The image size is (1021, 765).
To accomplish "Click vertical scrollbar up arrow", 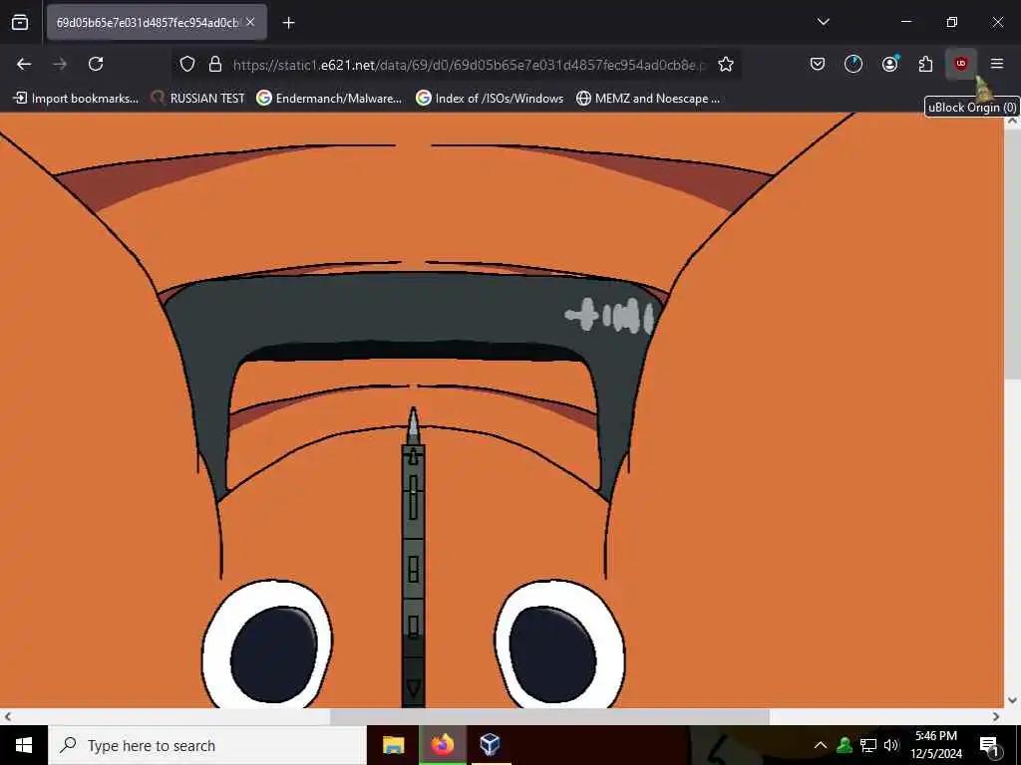I will [x=1012, y=121].
